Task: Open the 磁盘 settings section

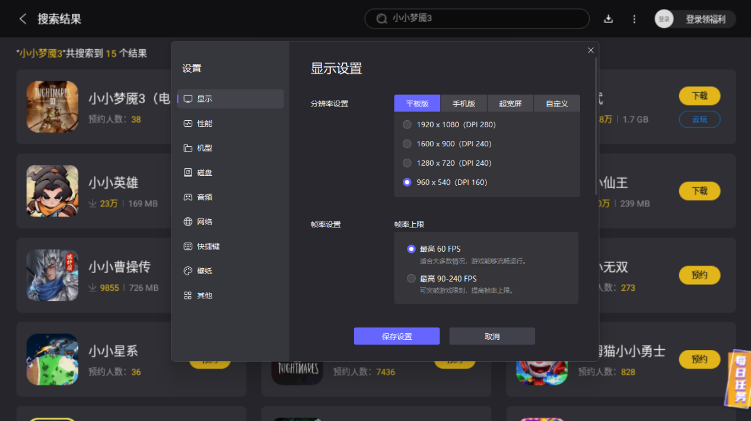Action: pyautogui.click(x=230, y=173)
